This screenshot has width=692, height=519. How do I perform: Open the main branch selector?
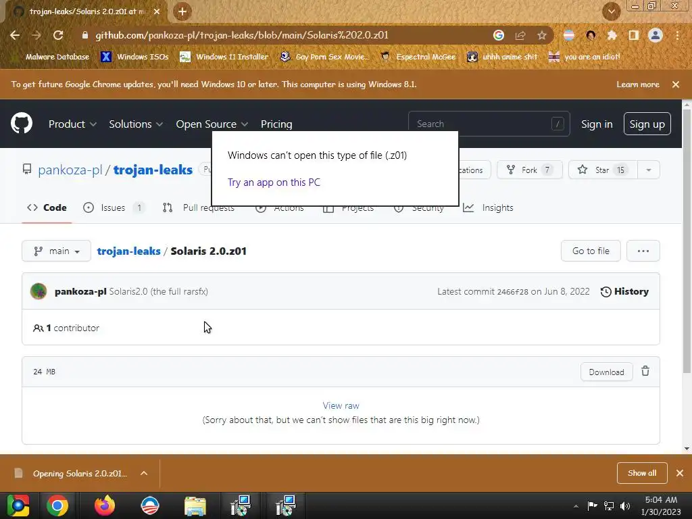pos(57,251)
